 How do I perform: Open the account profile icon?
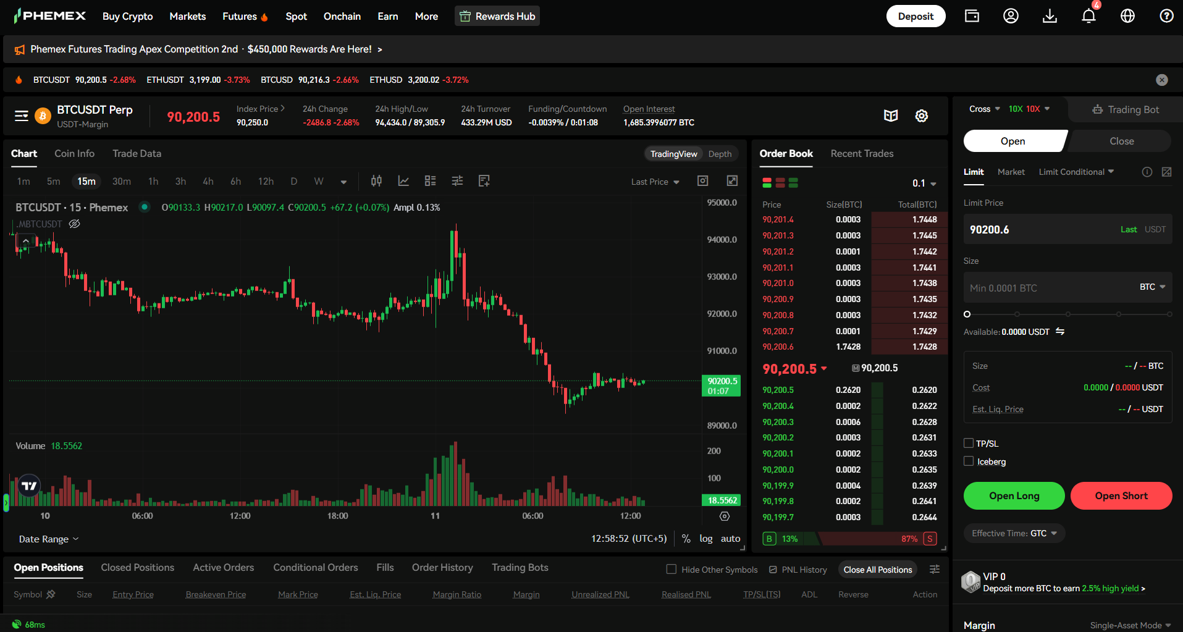tap(1011, 16)
